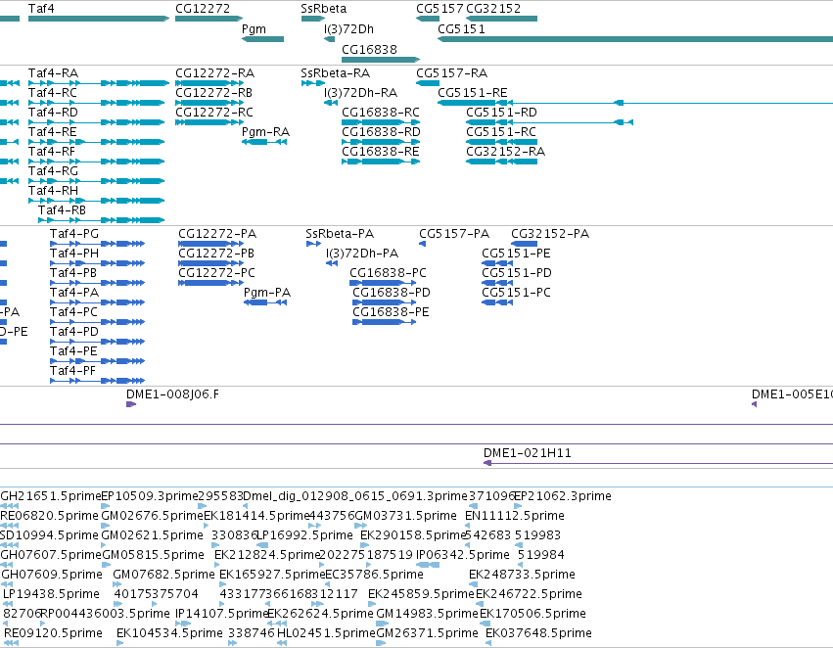
Task: Select CG12272-RC transcript
Action: 209,122
